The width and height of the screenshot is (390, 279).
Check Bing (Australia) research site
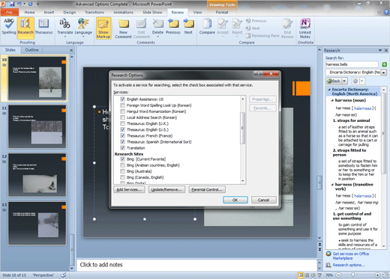pyautogui.click(x=122, y=171)
